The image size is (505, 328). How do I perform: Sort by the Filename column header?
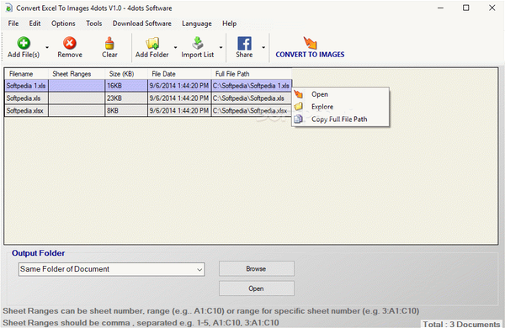pyautogui.click(x=26, y=74)
